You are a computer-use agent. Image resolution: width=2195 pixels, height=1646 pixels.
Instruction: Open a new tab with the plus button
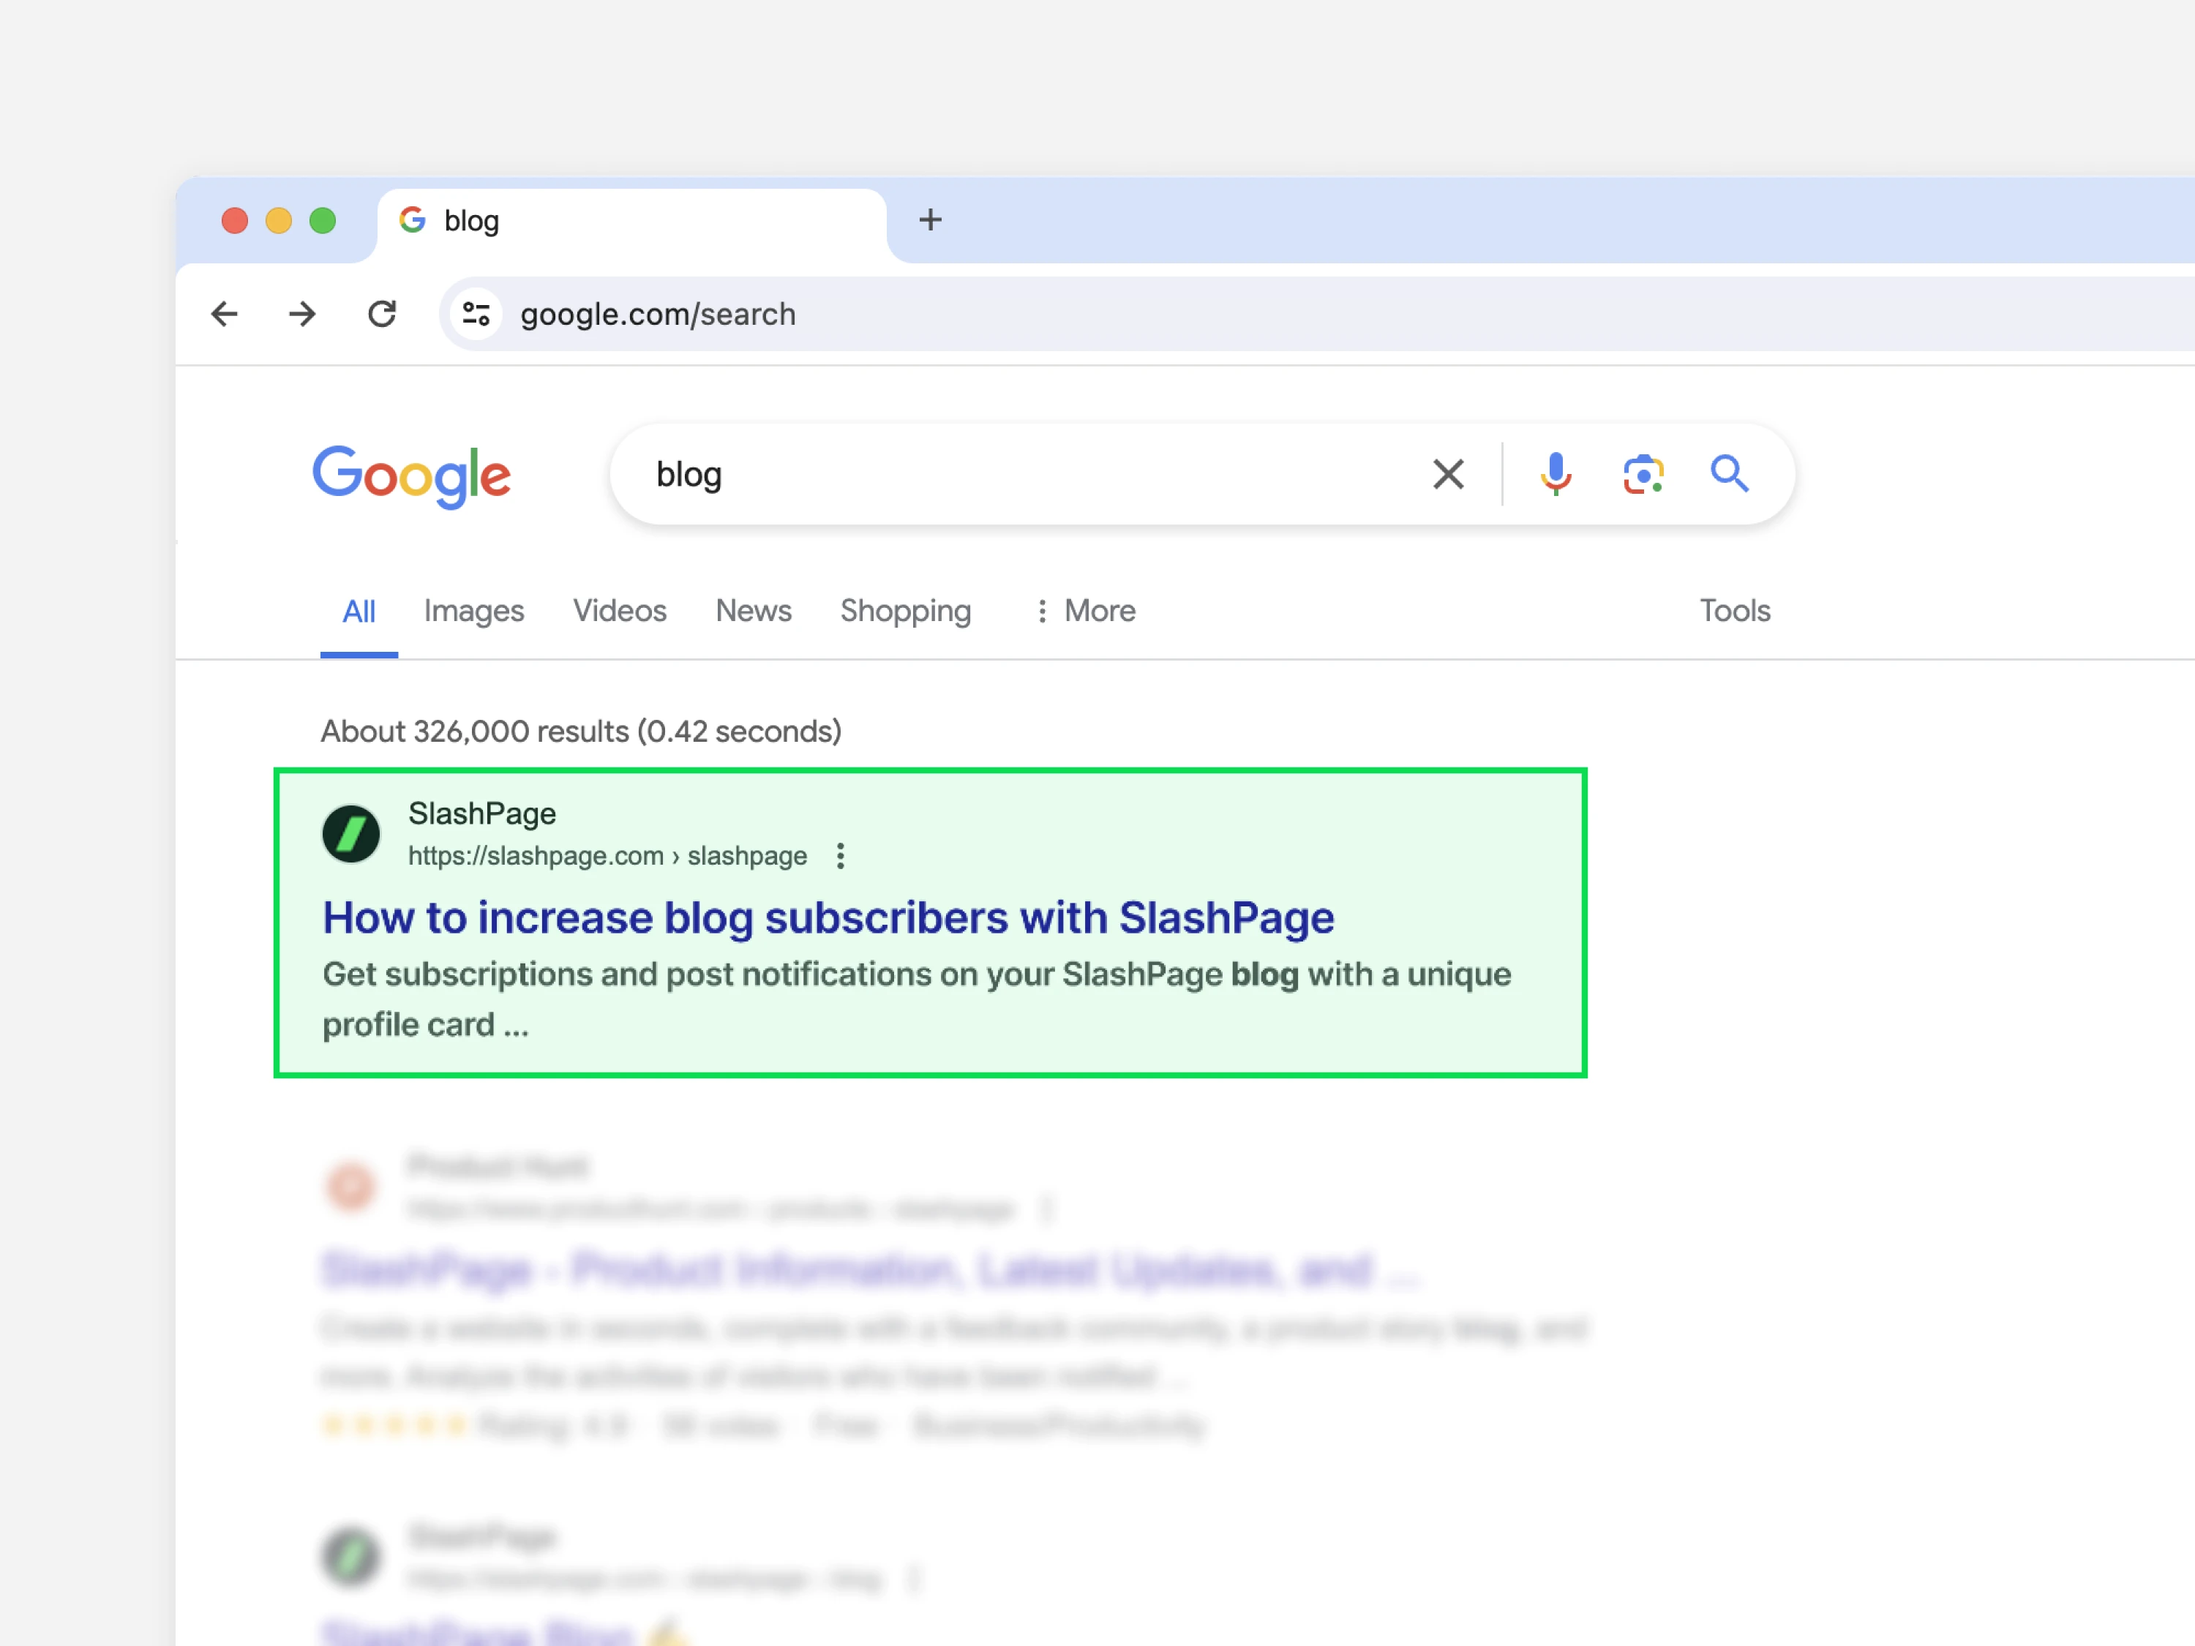pyautogui.click(x=930, y=220)
